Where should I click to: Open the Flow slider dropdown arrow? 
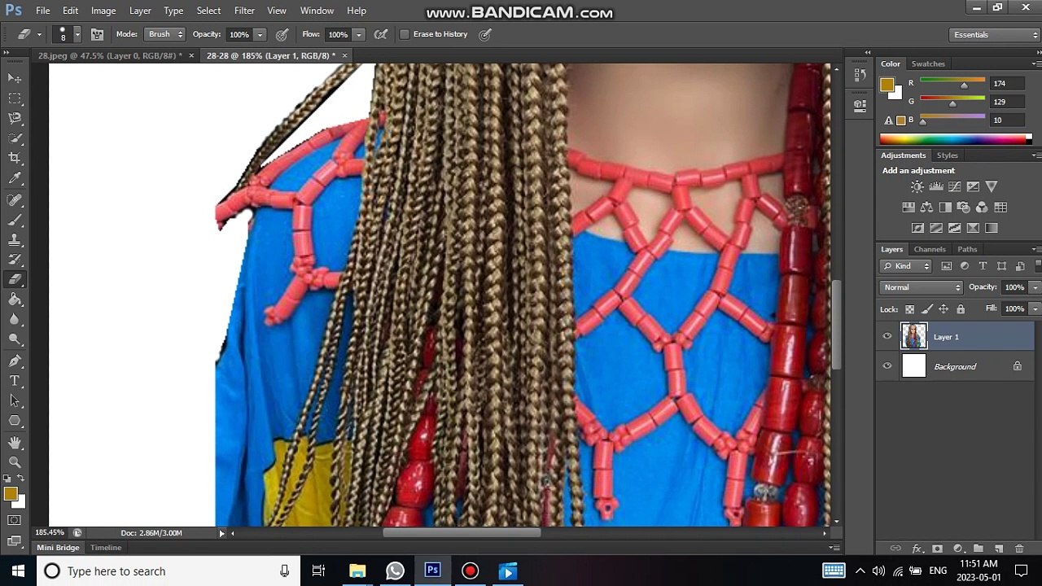[x=358, y=34]
